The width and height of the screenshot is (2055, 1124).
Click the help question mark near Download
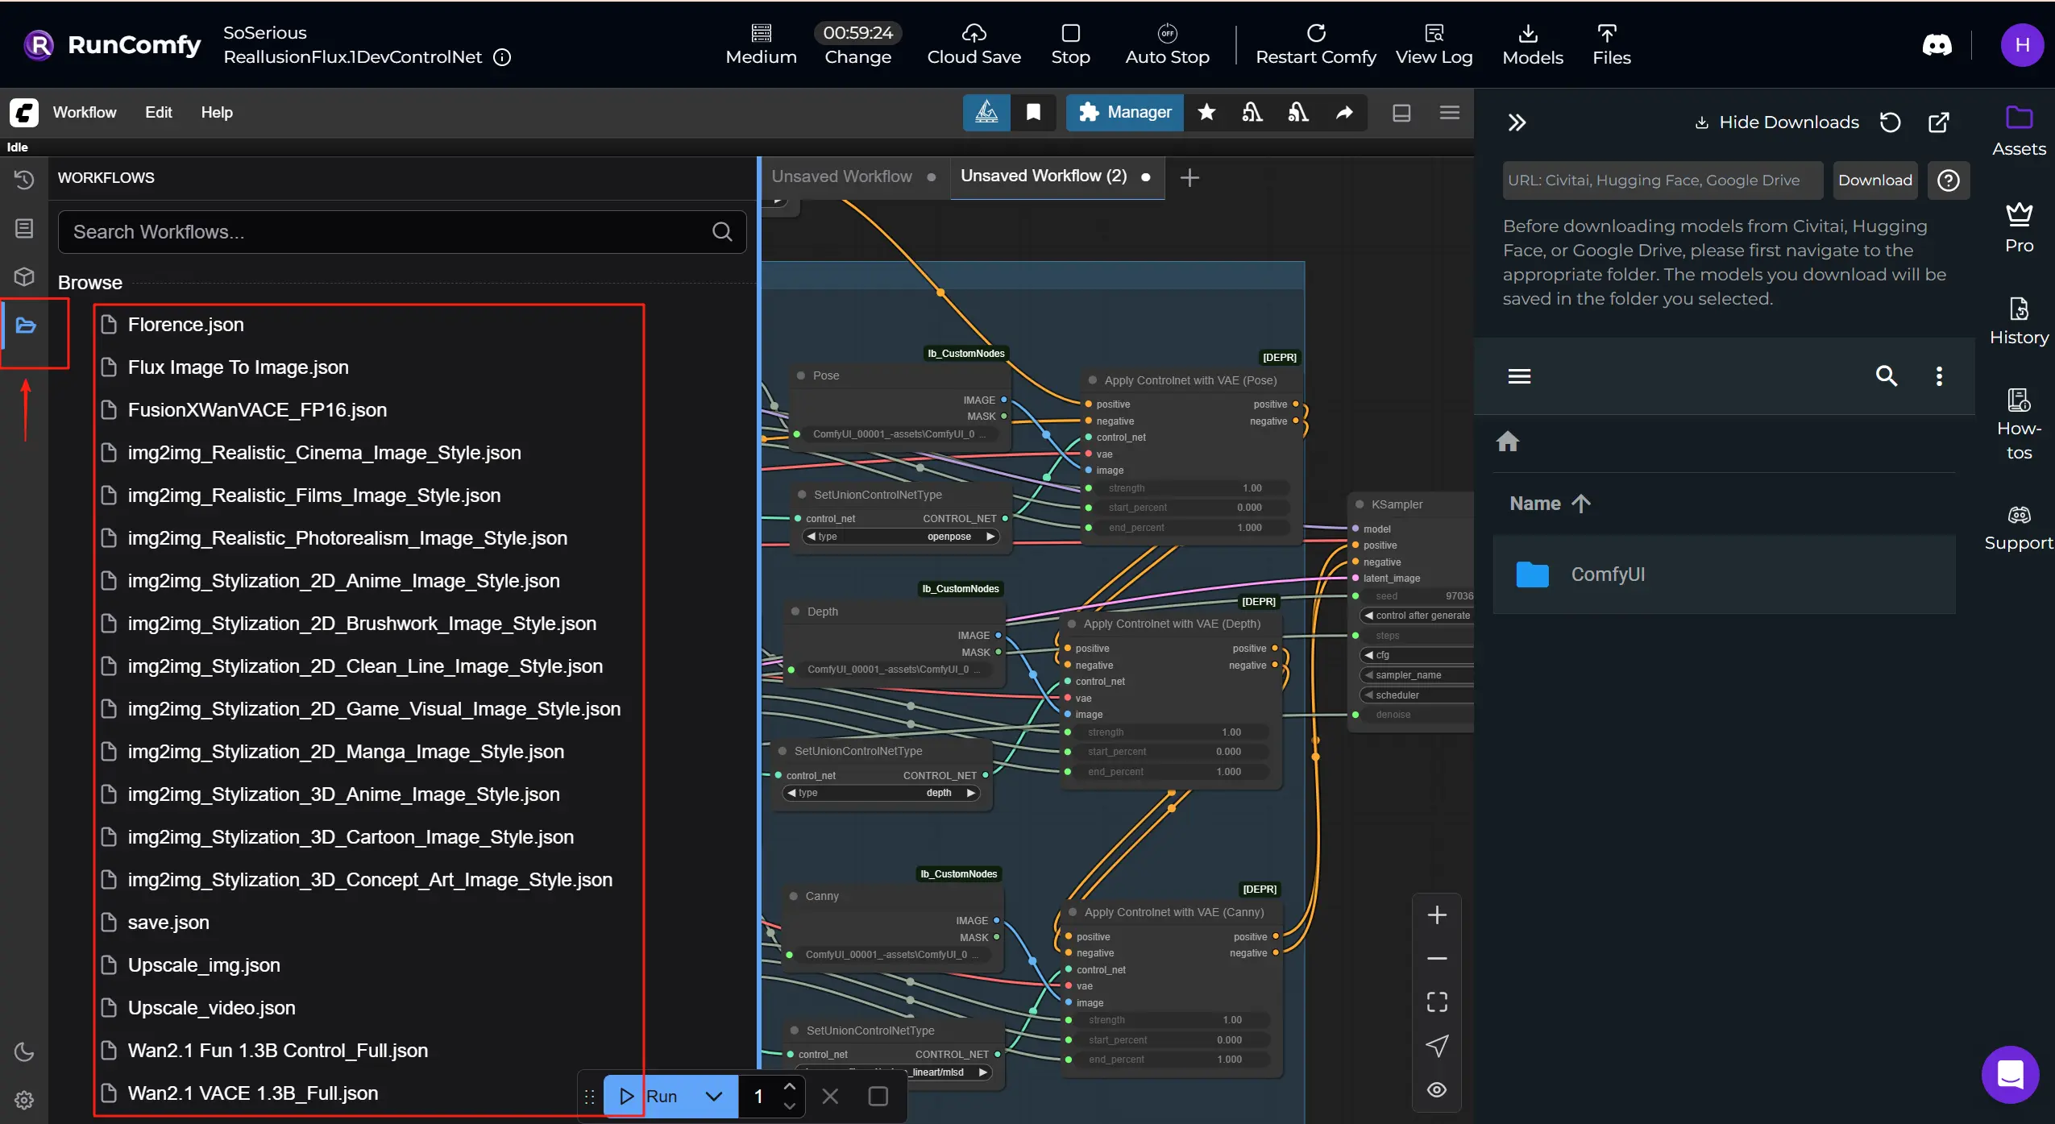[1948, 180]
